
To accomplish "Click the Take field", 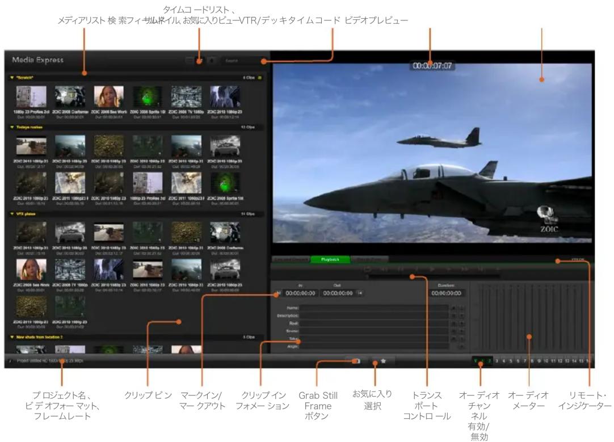I will pyautogui.click(x=373, y=339).
